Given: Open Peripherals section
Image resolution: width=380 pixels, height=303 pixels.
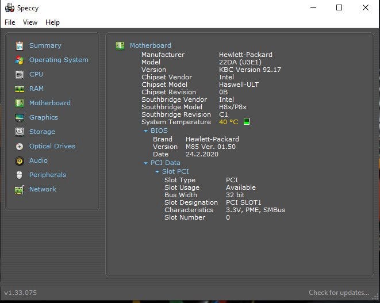Looking at the screenshot, I should (x=48, y=175).
